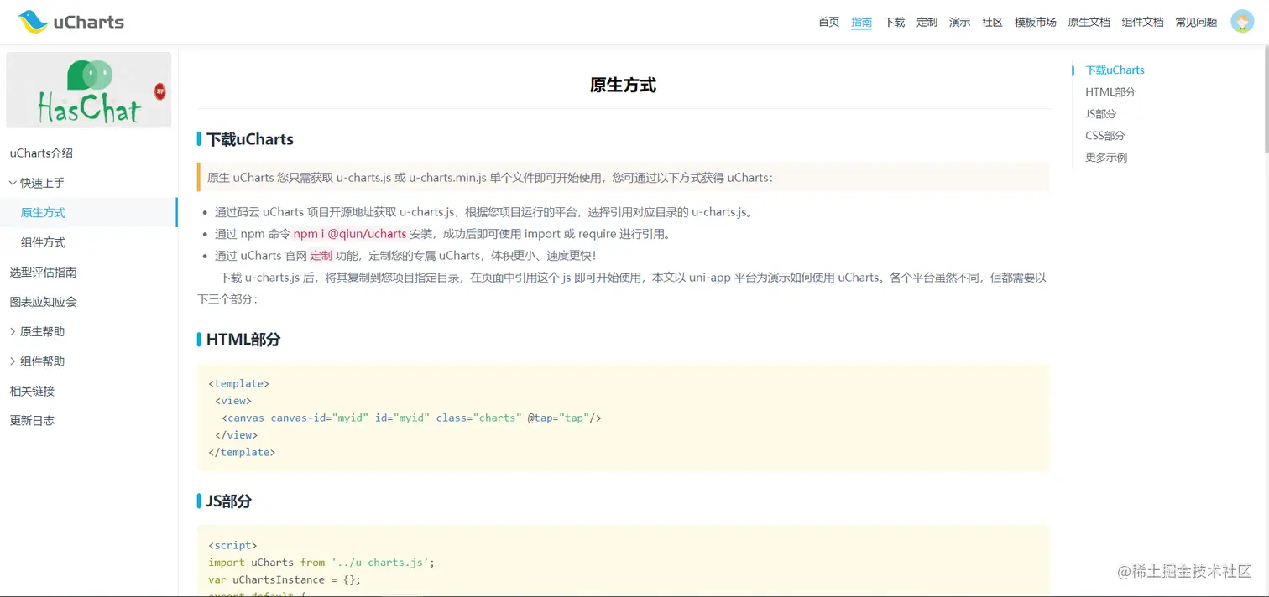
Task: Open 组件文档 in the top navigation
Action: pyautogui.click(x=1142, y=22)
